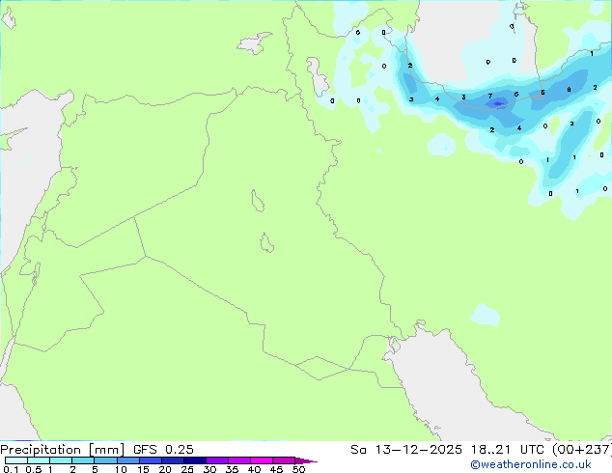
Task: Click the 25–30 mm dark blue swatch
Action: 195,460
